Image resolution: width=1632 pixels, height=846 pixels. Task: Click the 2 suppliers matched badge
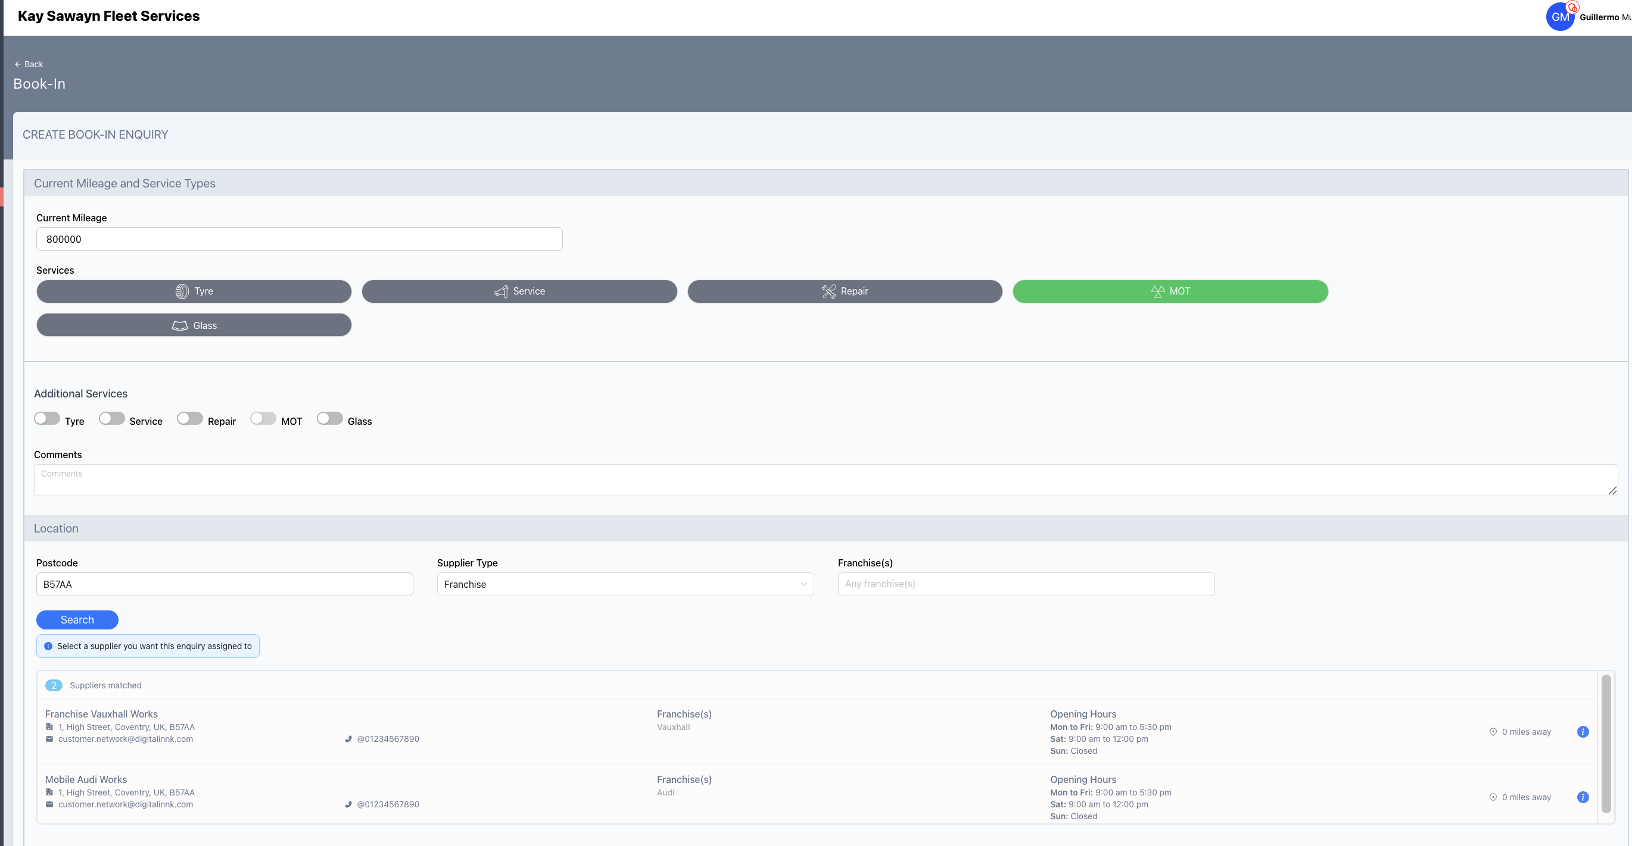pyautogui.click(x=54, y=685)
